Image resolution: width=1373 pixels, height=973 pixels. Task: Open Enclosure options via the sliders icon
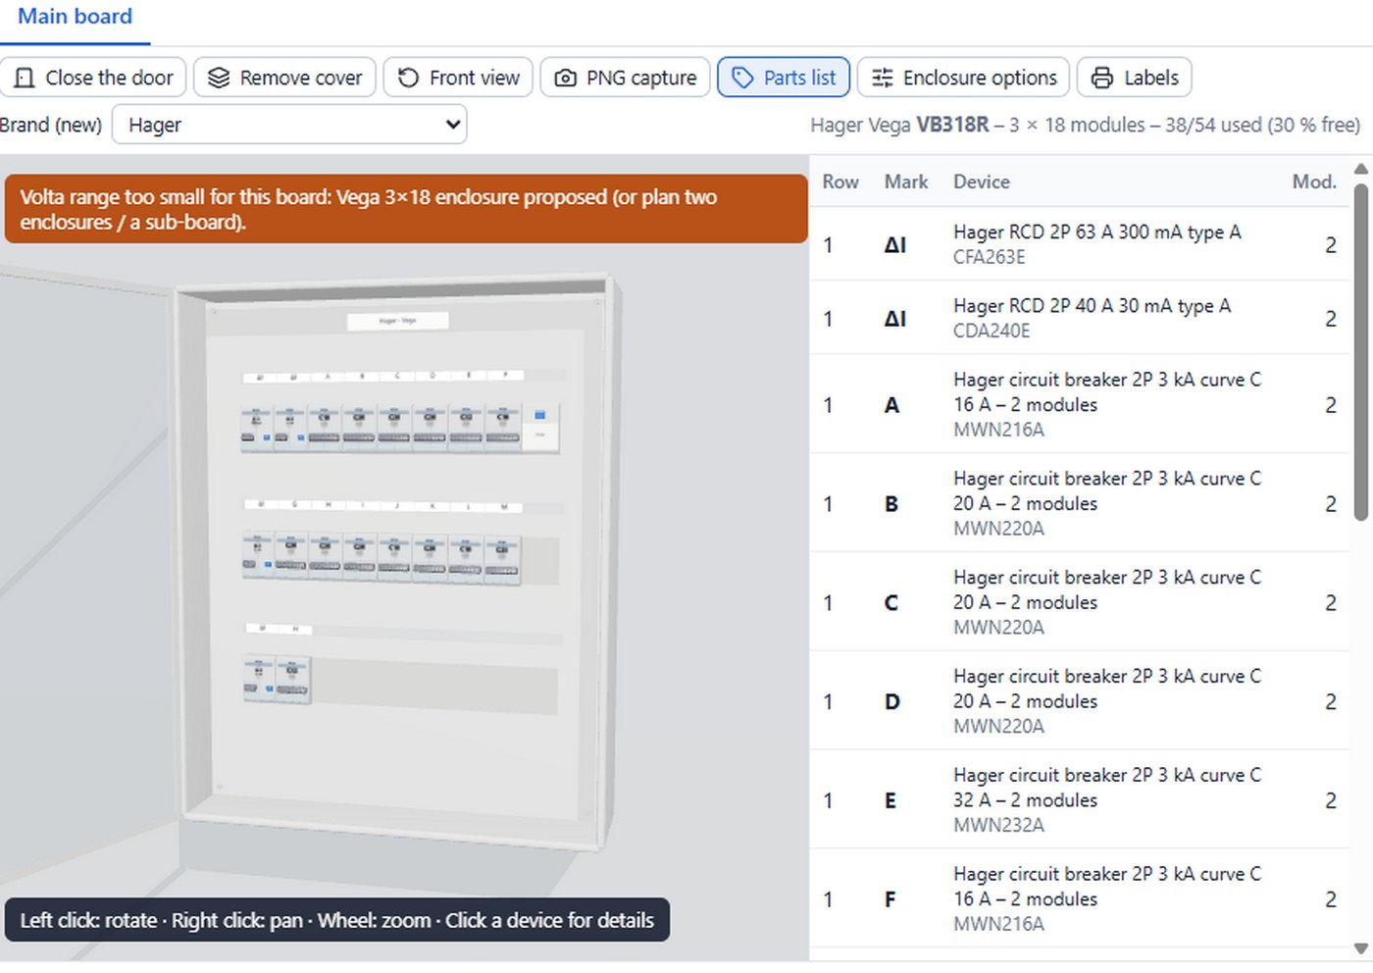pos(882,77)
